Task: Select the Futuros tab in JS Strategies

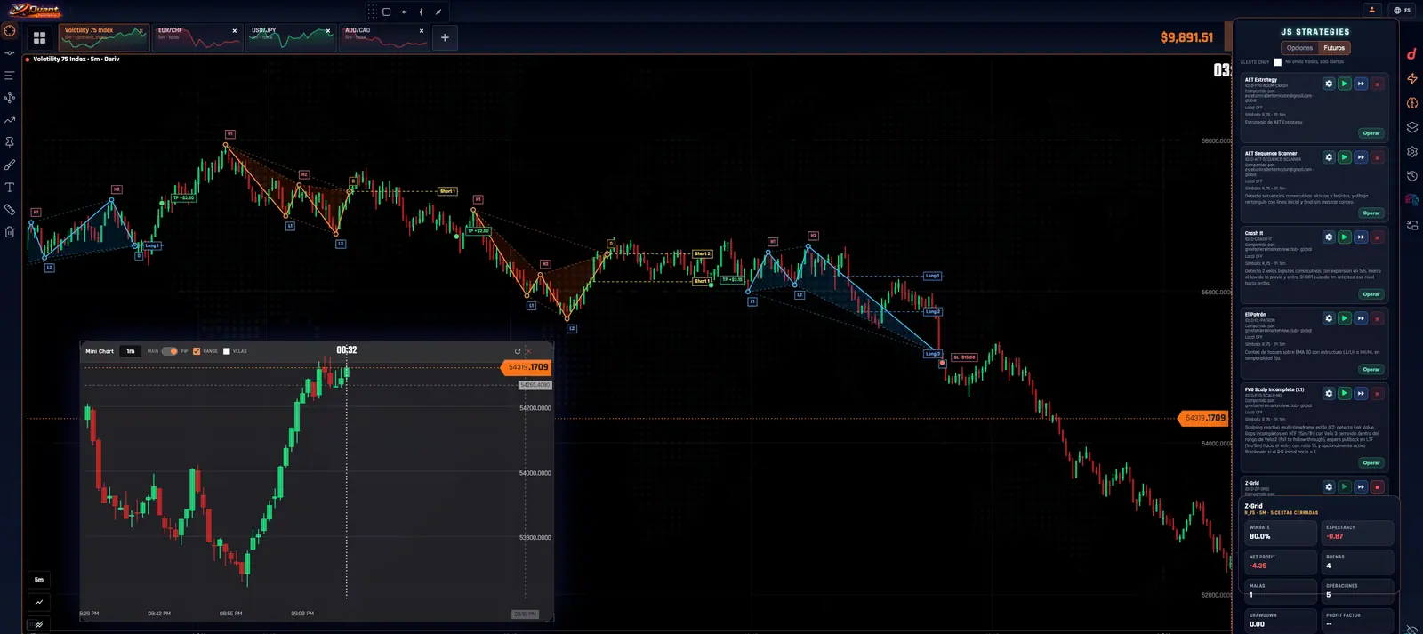Action: (1334, 48)
